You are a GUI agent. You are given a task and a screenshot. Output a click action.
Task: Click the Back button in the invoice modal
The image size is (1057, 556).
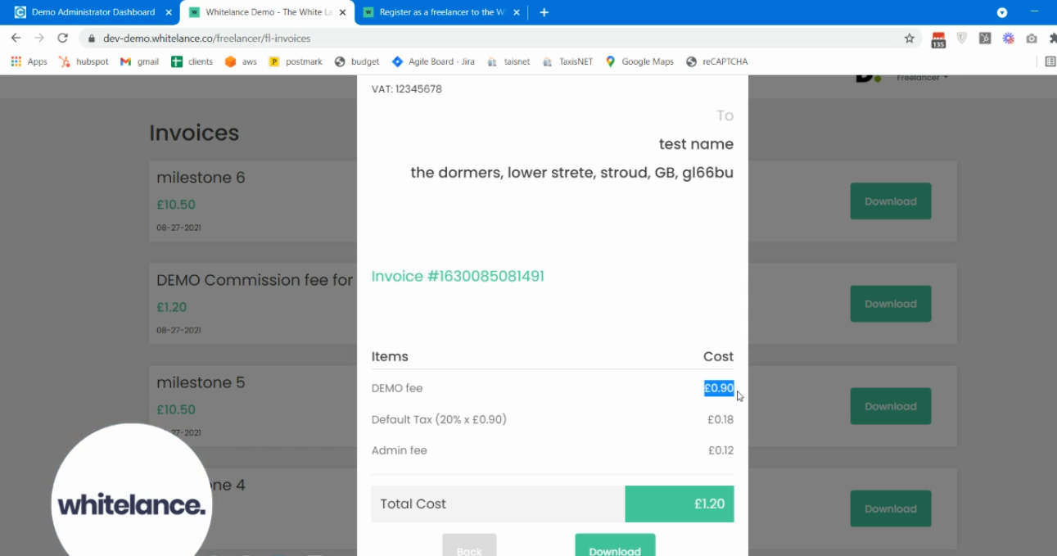[x=469, y=545]
